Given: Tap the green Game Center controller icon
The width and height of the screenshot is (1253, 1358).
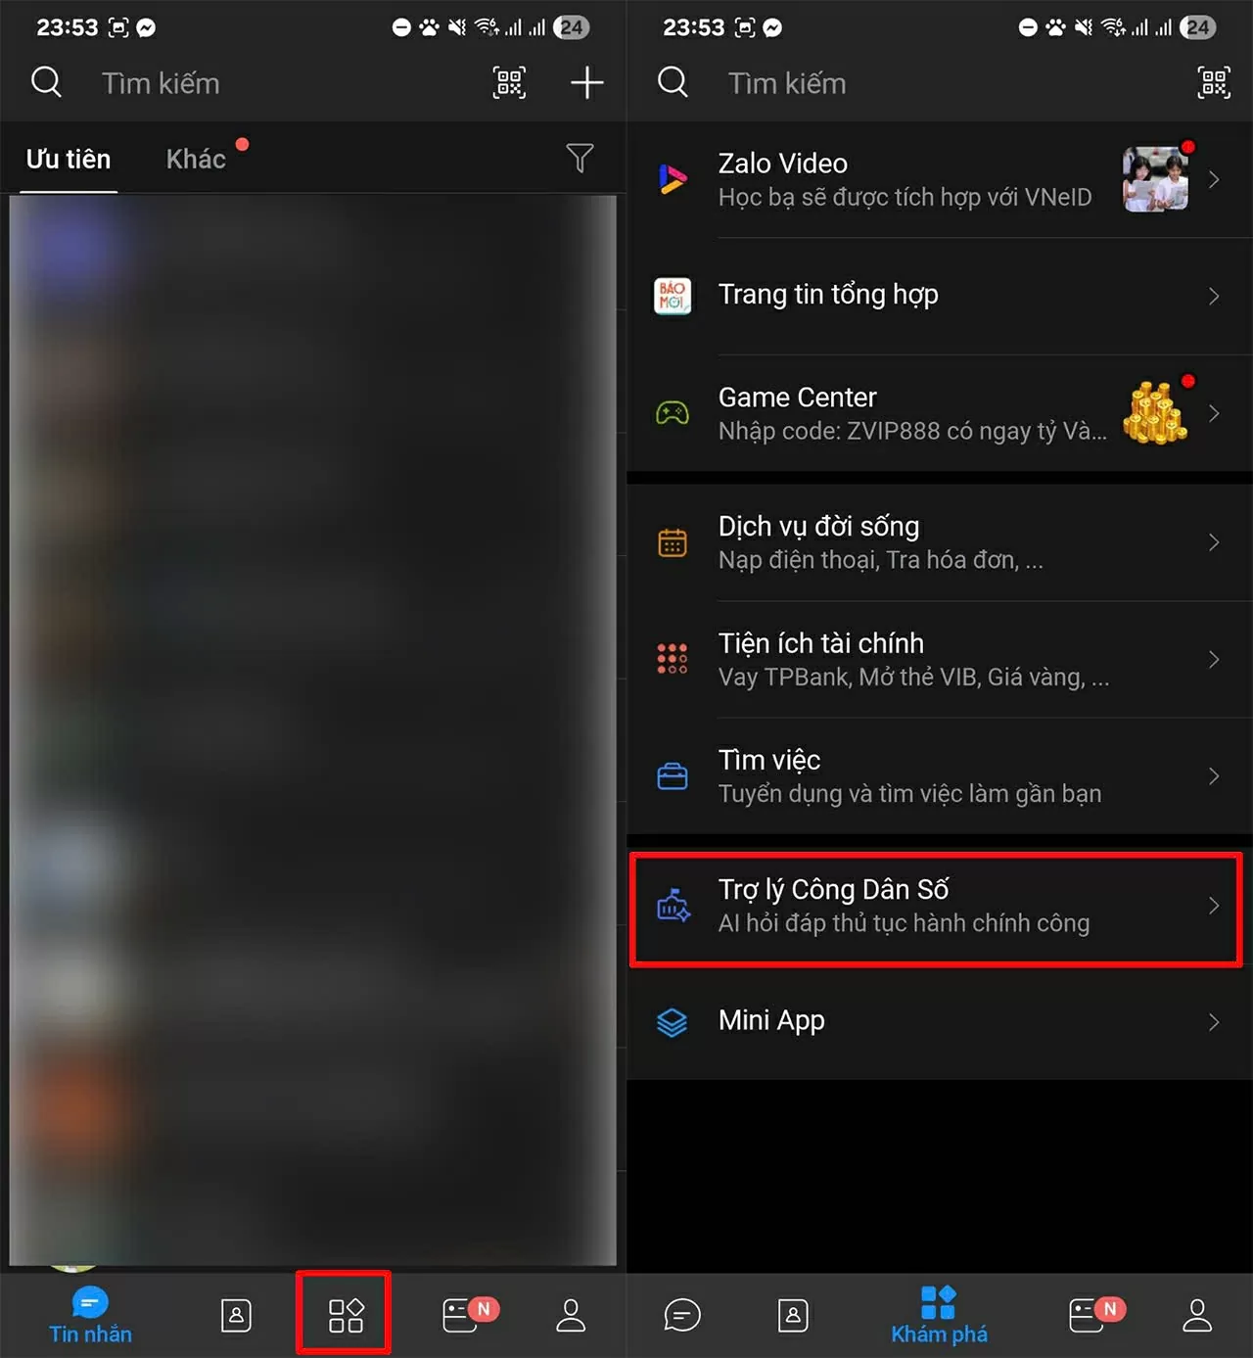Looking at the screenshot, I should 673,413.
